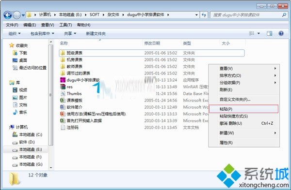Expand the 组织 toolbar dropdown
The width and height of the screenshot is (291, 190).
tap(15, 33)
